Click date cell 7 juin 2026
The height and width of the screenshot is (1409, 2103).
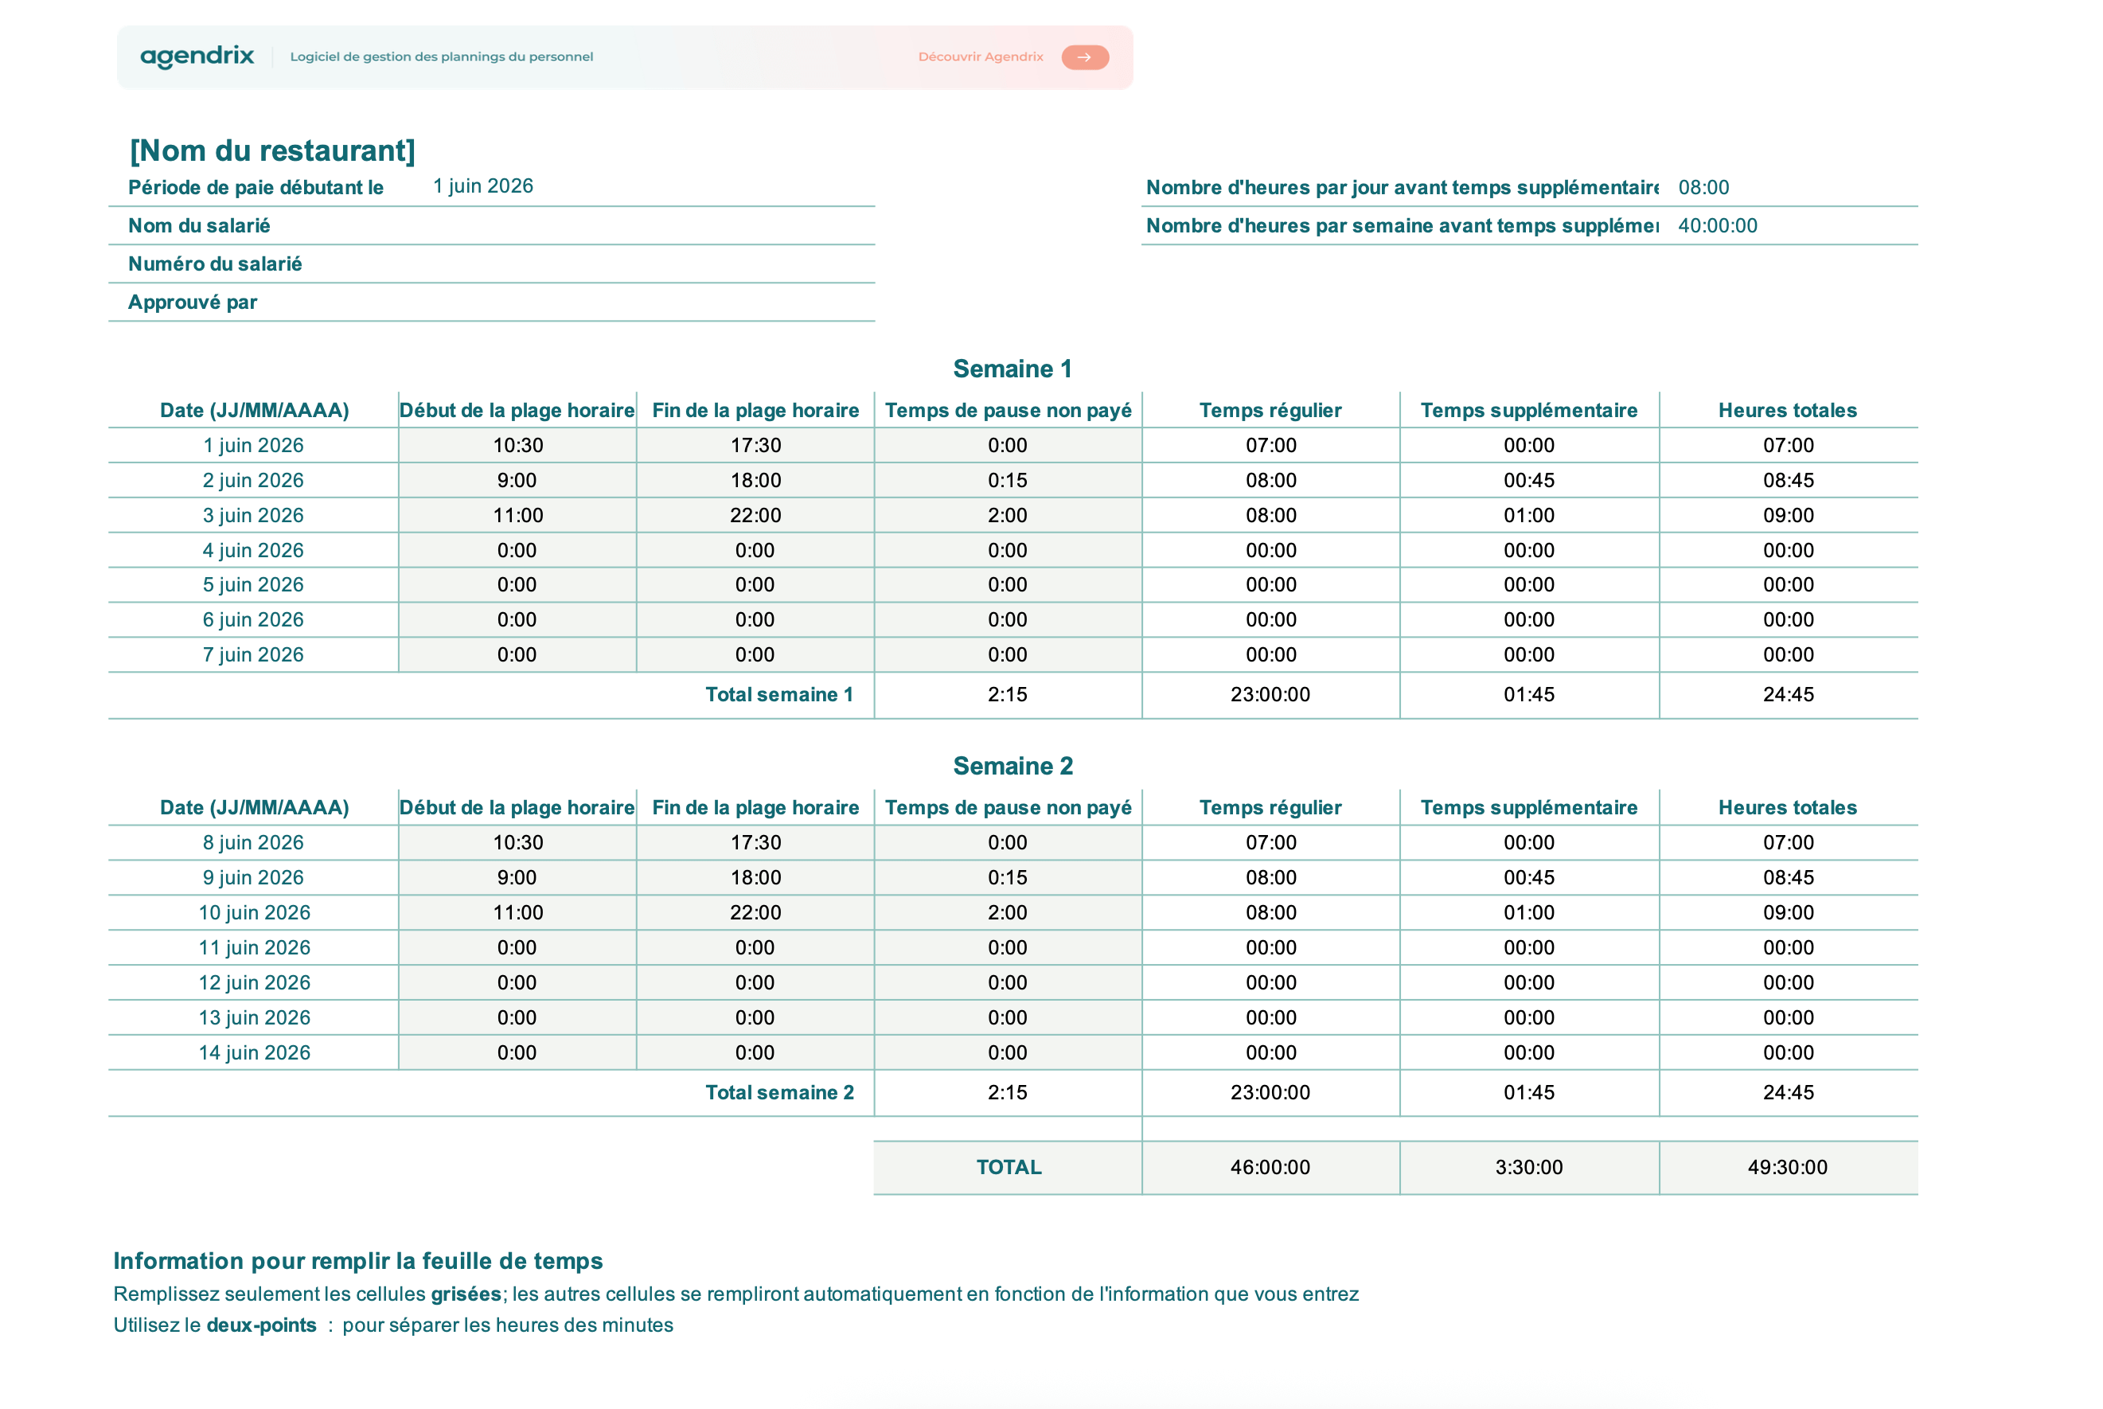pyautogui.click(x=253, y=654)
